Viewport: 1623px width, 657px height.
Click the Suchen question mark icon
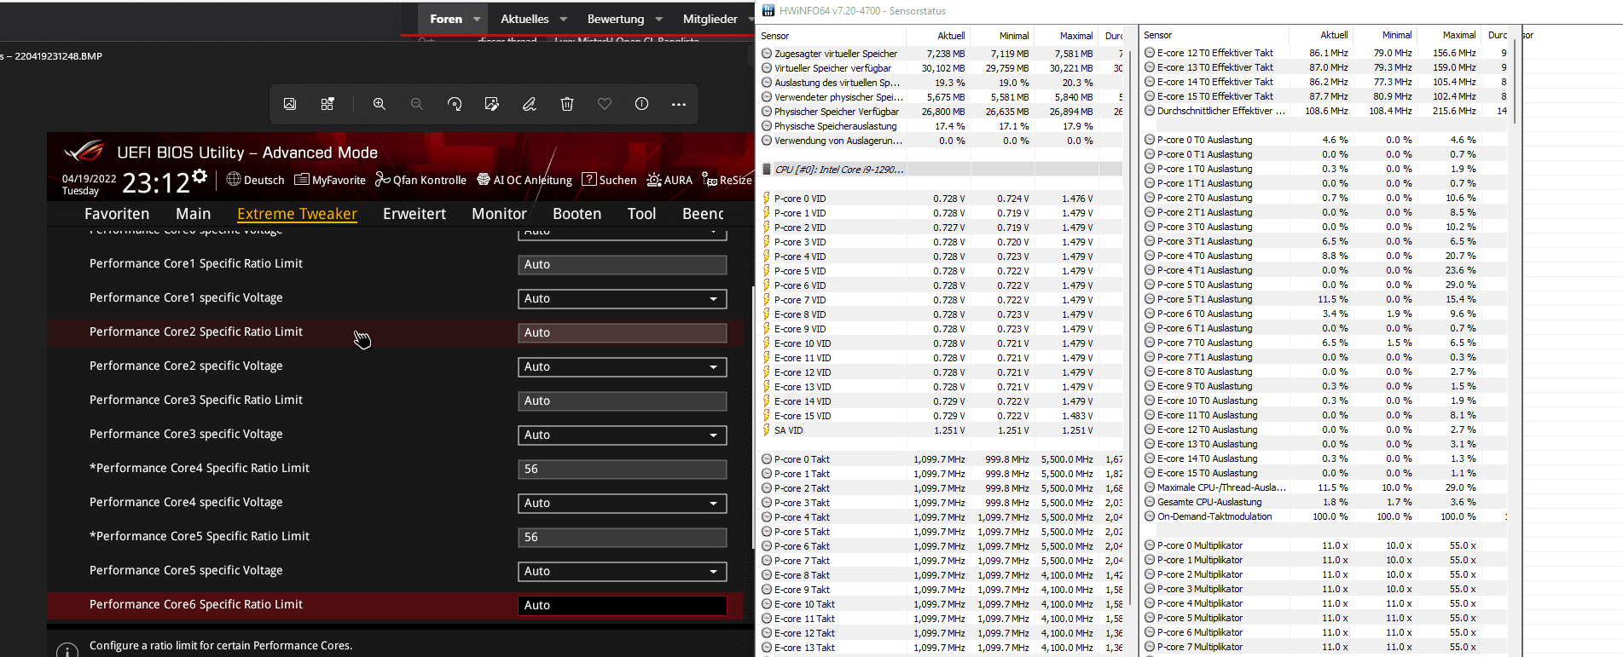pyautogui.click(x=589, y=179)
